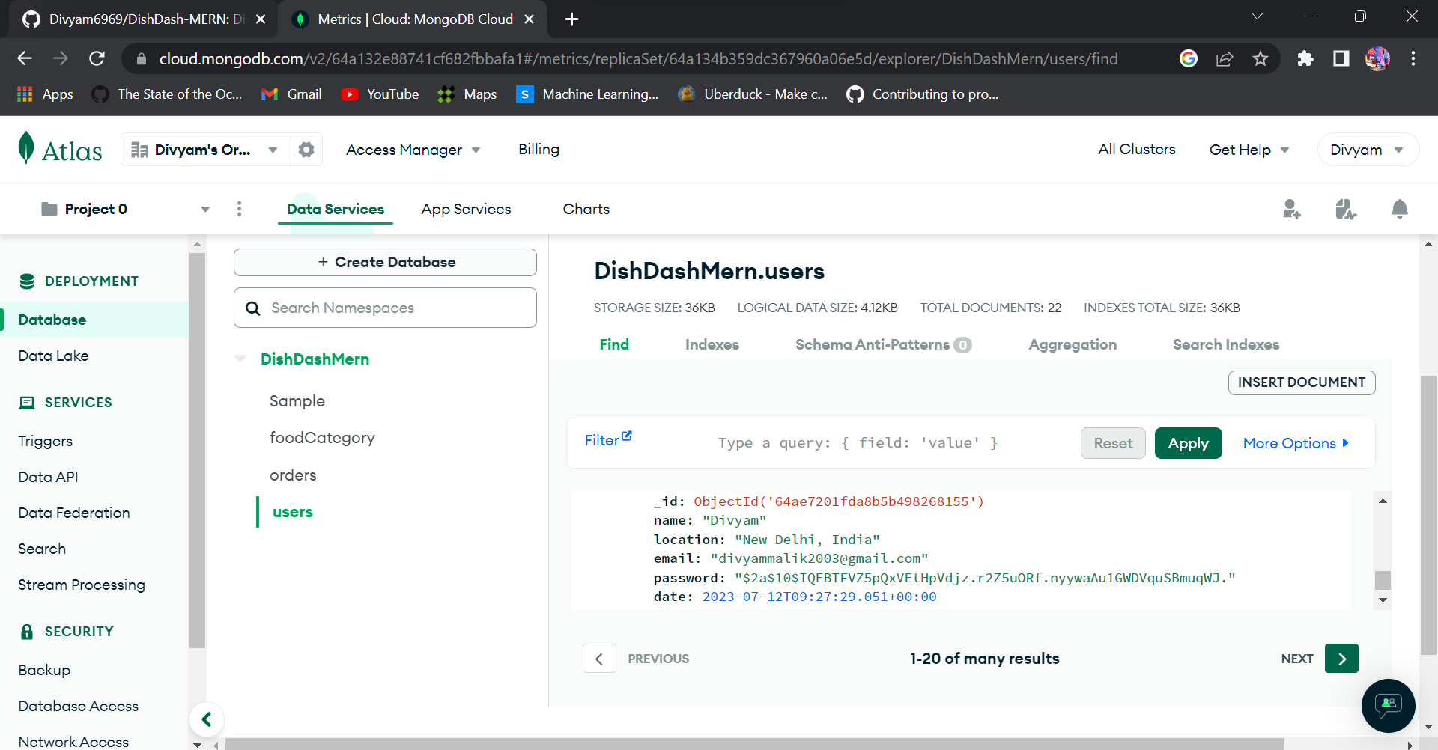Click the magnifying glass in Search Namespaces
The width and height of the screenshot is (1438, 750).
tap(253, 308)
